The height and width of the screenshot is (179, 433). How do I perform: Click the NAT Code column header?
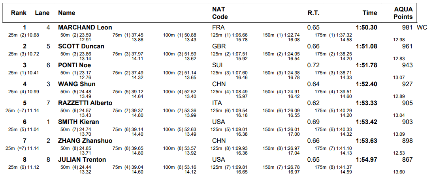tap(220, 13)
